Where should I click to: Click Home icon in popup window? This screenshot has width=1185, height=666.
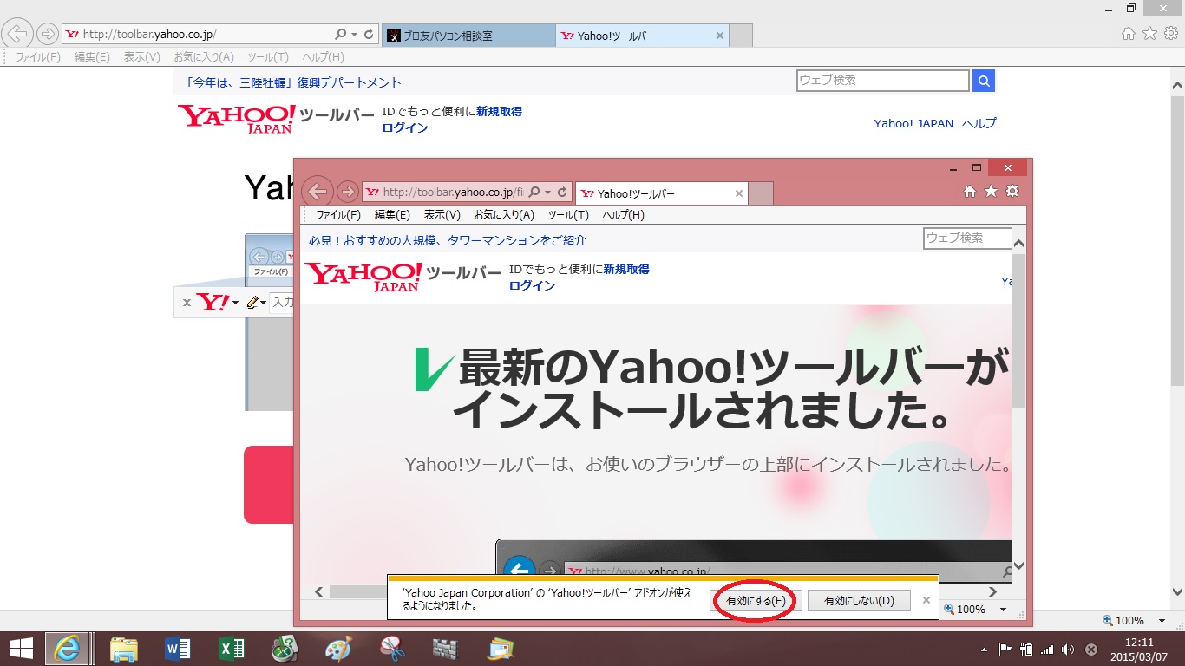[x=970, y=191]
